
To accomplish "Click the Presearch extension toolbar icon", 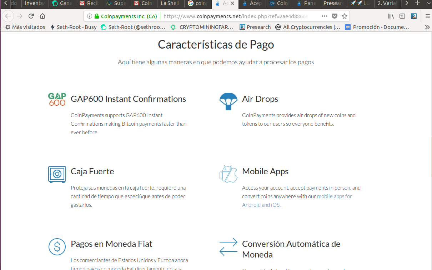I will pyautogui.click(x=414, y=16).
